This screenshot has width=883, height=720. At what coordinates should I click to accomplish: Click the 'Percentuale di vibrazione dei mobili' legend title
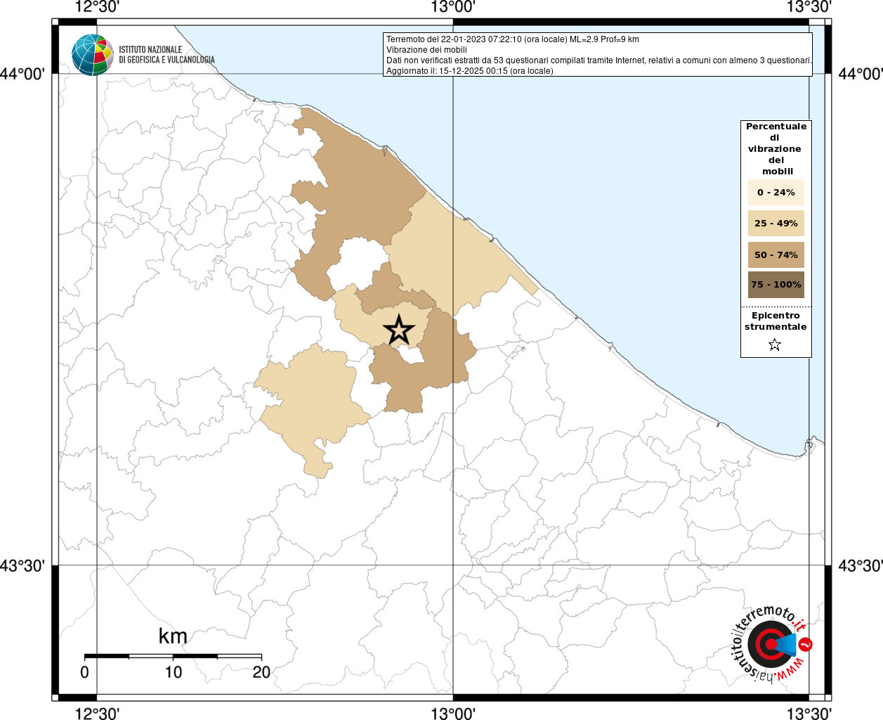776,148
